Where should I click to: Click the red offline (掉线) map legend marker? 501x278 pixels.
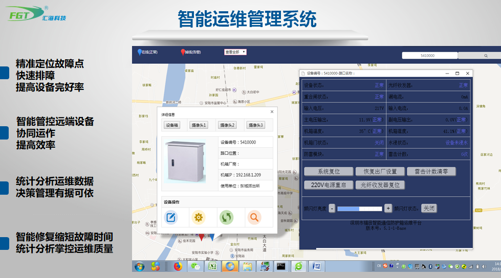click(x=183, y=52)
